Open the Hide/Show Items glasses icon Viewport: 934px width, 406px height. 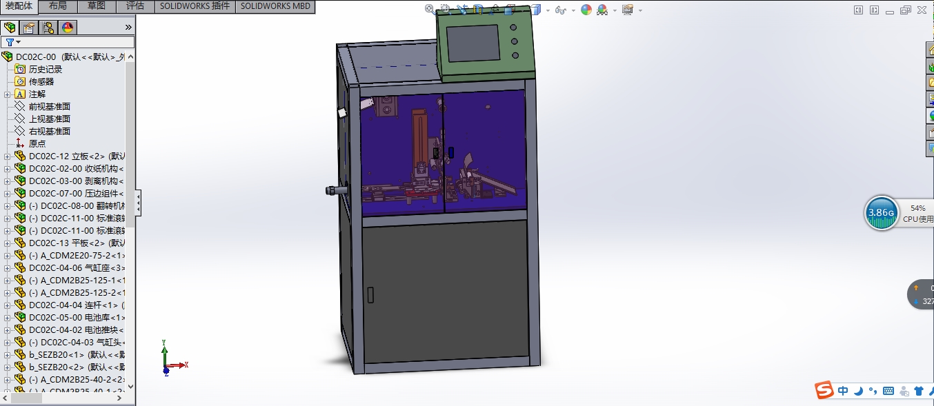pos(559,10)
